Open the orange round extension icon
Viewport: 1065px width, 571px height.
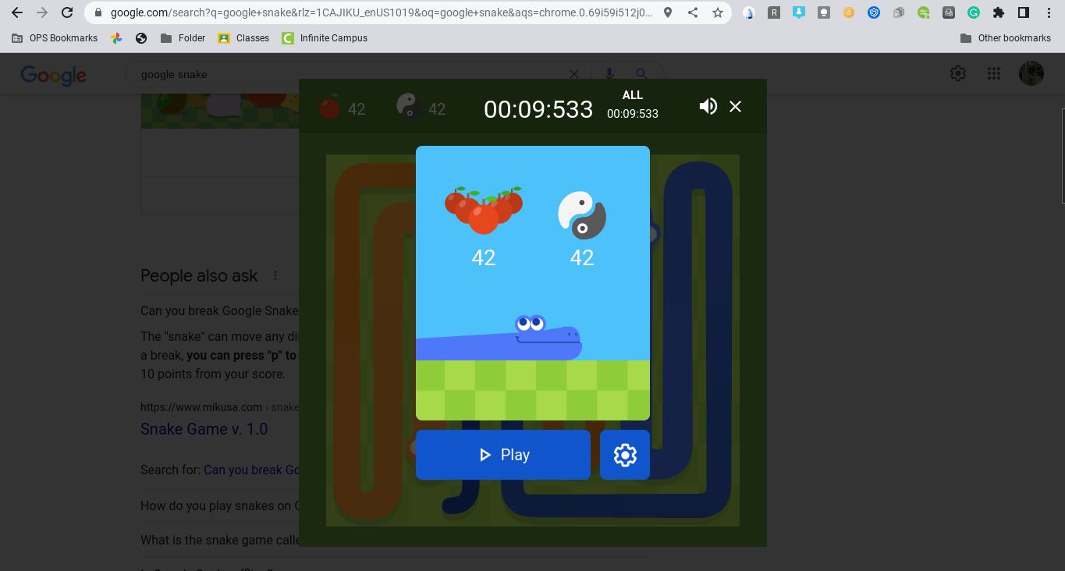click(849, 12)
